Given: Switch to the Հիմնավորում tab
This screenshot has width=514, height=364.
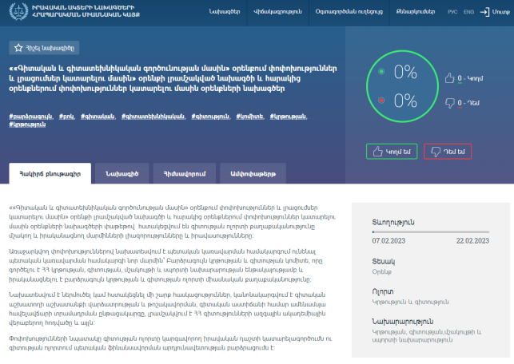Looking at the screenshot, I should 185,173.
